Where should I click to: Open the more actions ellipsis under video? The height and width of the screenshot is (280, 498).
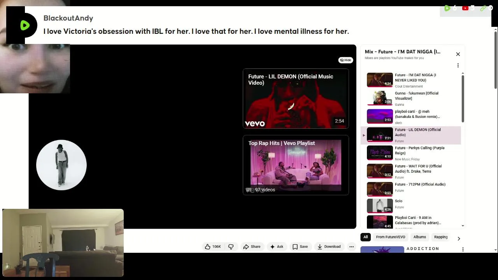tap(351, 247)
